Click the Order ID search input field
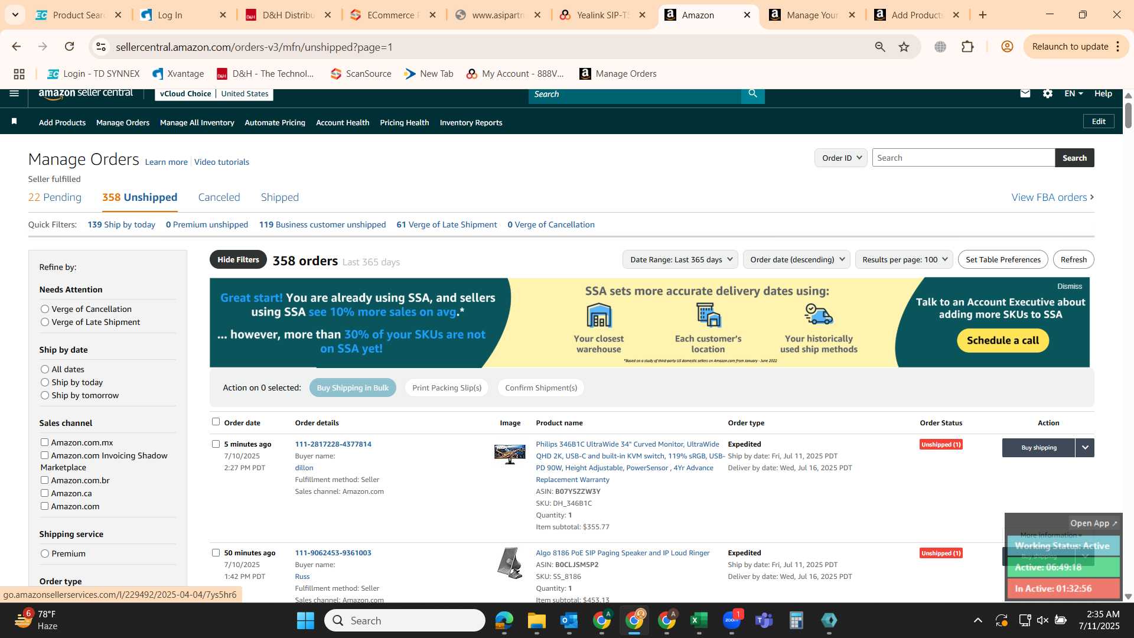 pos(963,158)
